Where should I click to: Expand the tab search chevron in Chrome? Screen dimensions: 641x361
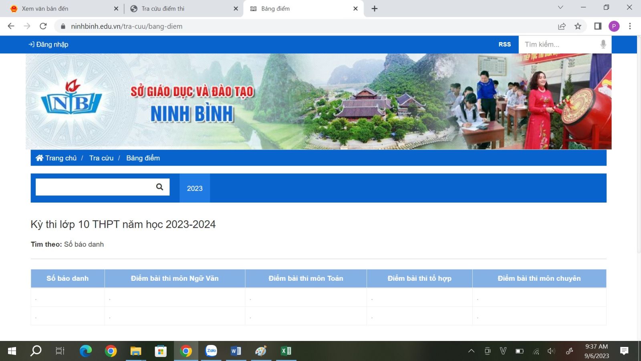(560, 7)
